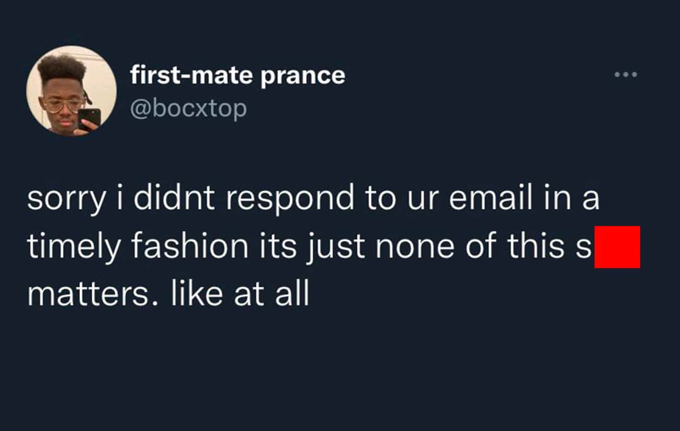Screen dimensions: 680x431
Task: Click the profile picture avatar
Action: click(71, 91)
